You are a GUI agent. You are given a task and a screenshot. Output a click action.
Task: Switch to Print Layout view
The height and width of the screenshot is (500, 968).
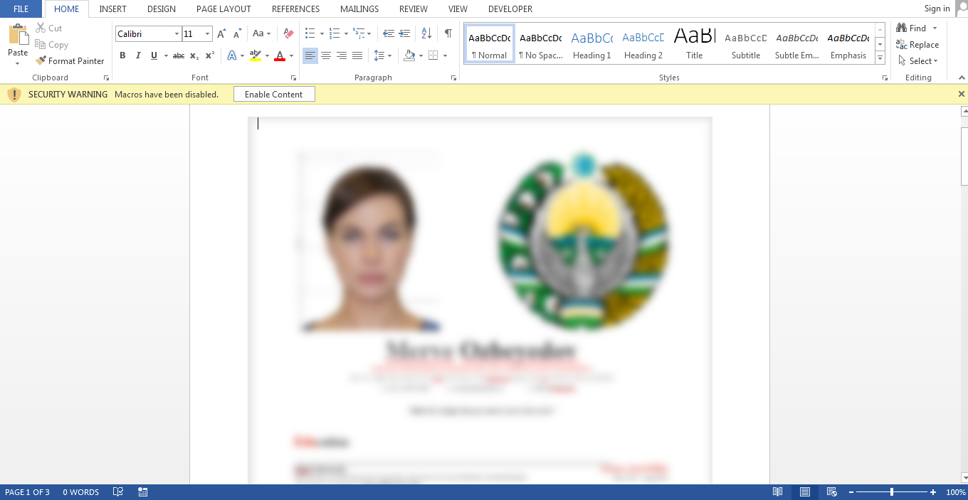pos(805,492)
